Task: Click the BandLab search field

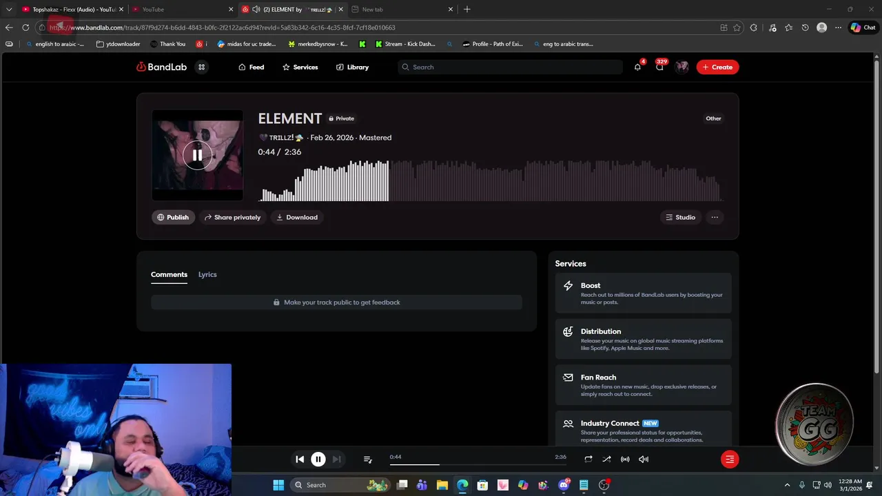Action: pyautogui.click(x=510, y=67)
